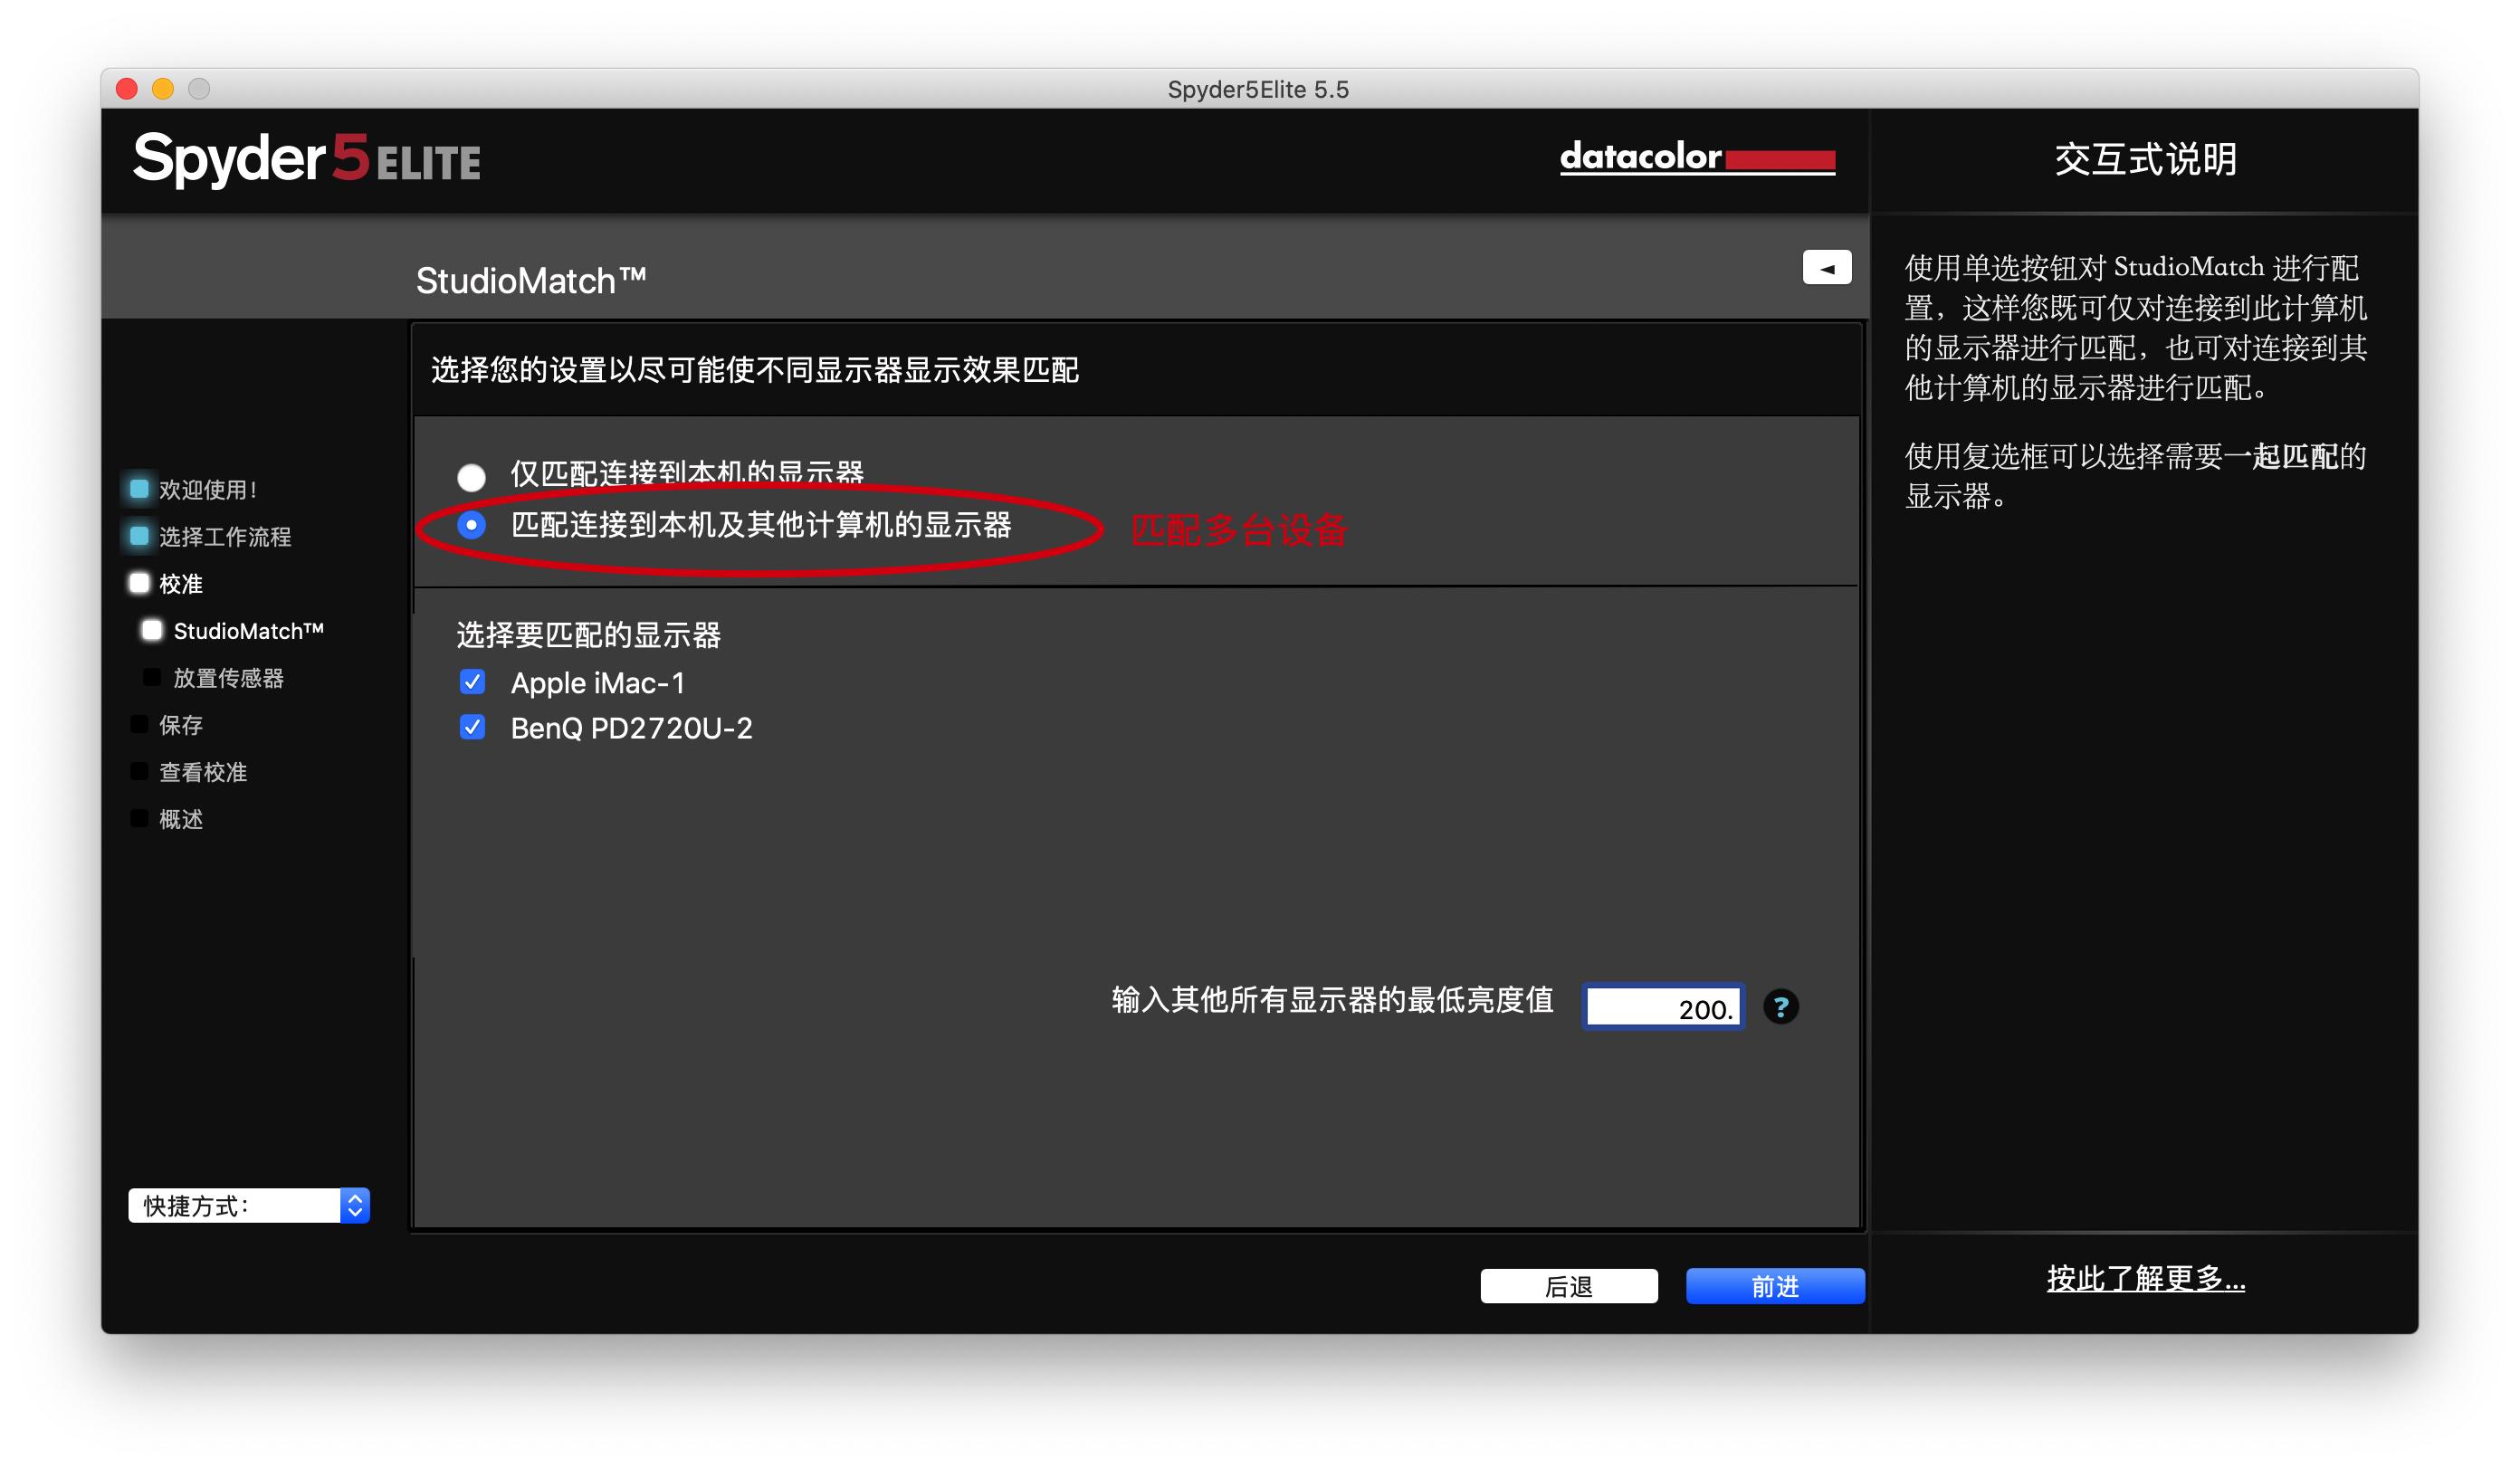Select 仅匹配连接到本机的显示器 radio button
Viewport: 2520px width, 1468px height.
tap(472, 477)
